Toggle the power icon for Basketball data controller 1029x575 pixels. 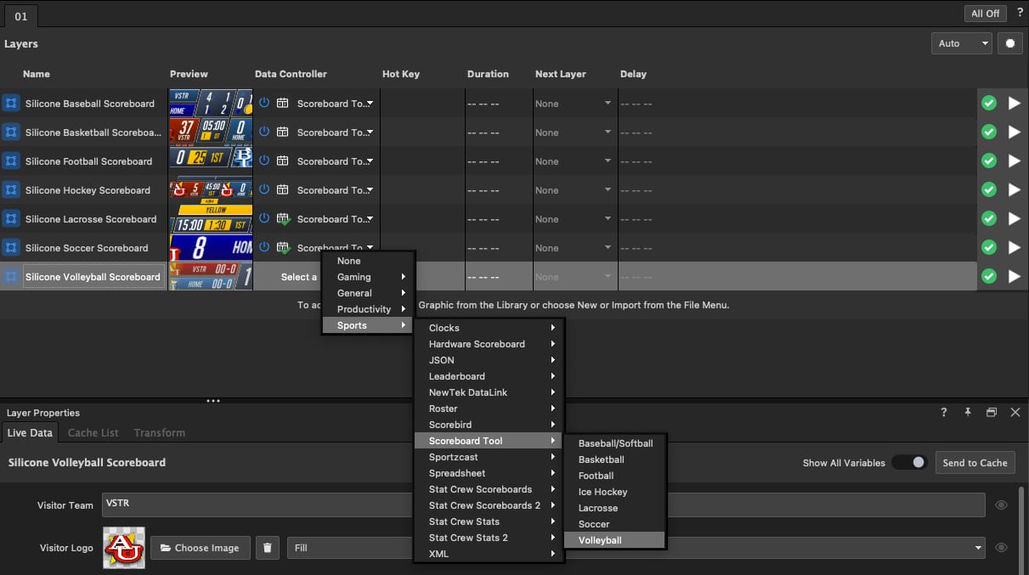(x=264, y=132)
